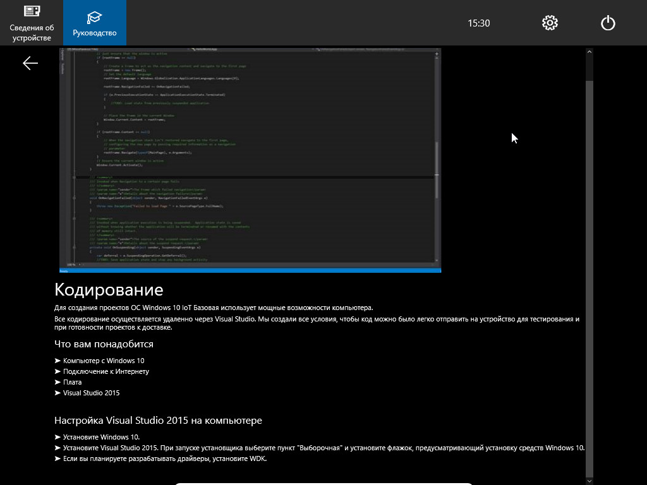The height and width of the screenshot is (485, 647).
Task: Click the page scrollbar up arrow
Action: (590, 52)
